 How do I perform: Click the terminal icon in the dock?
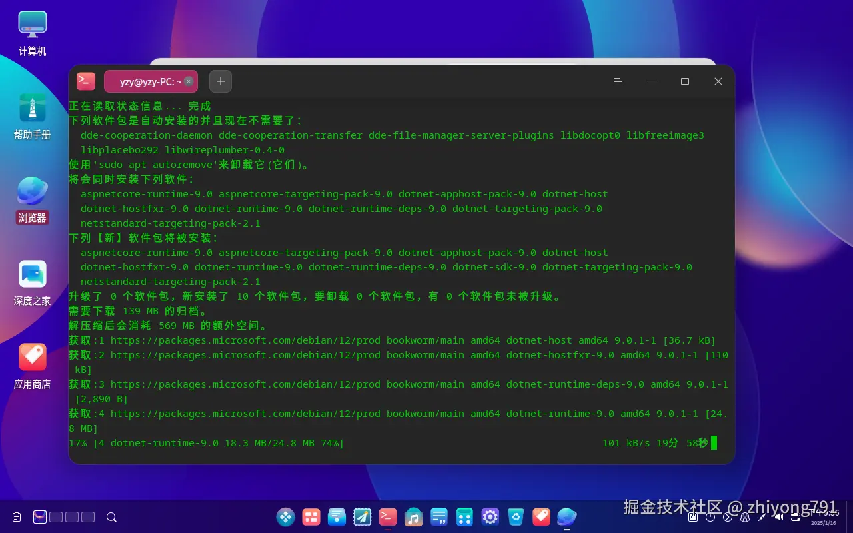[x=388, y=516]
